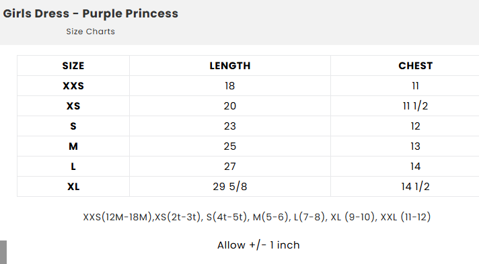Click the XXS length value 18
Viewport: 479px width, 264px height.
click(x=229, y=86)
